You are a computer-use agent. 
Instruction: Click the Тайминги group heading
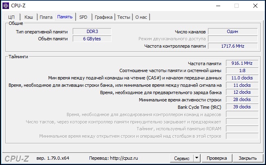(x=18, y=57)
